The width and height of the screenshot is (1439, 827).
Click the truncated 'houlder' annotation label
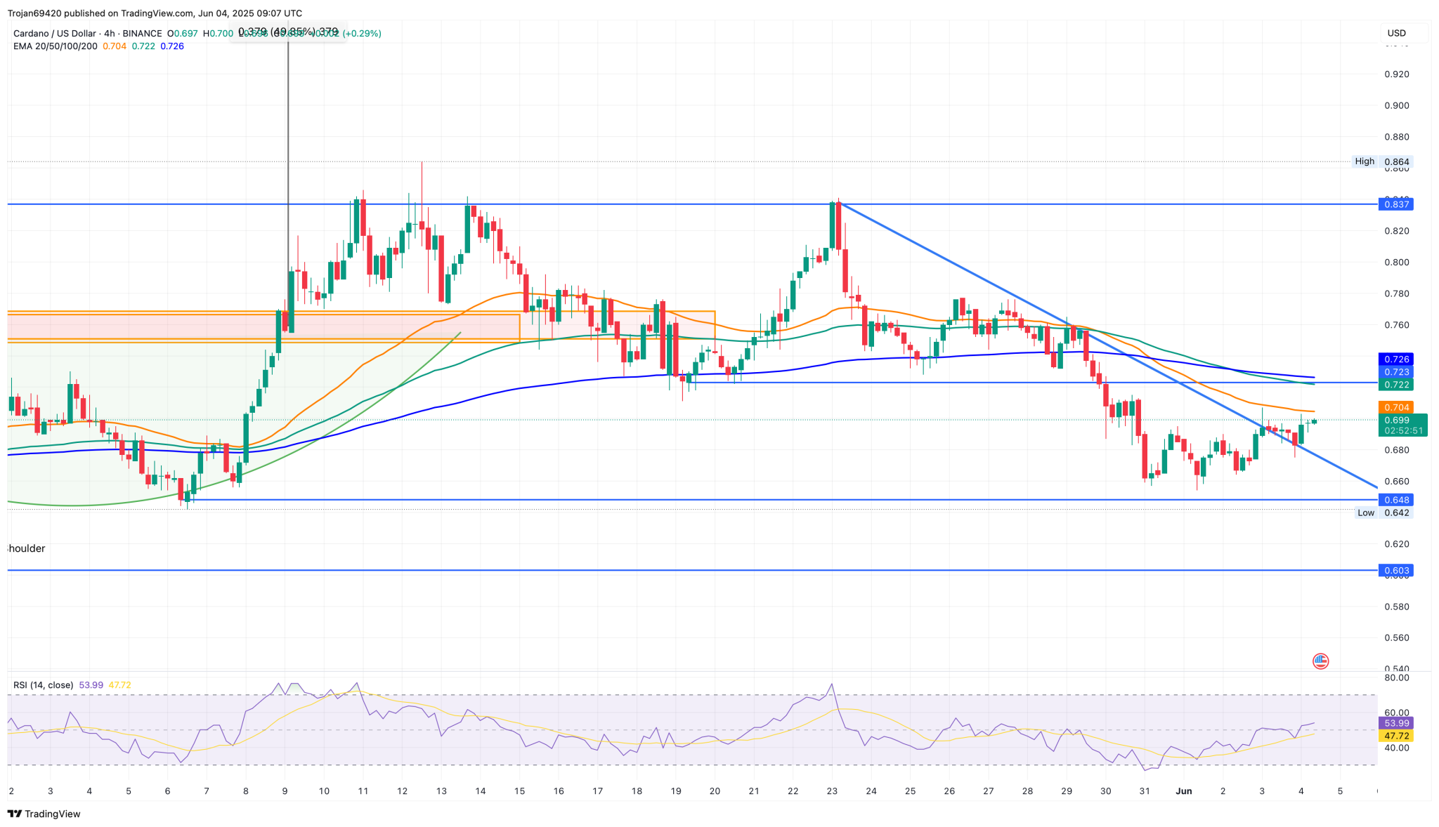click(x=26, y=548)
